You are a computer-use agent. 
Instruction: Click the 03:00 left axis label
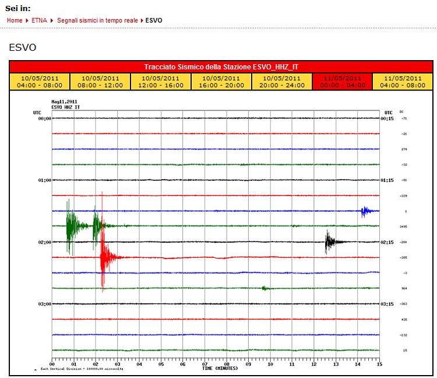click(x=45, y=304)
